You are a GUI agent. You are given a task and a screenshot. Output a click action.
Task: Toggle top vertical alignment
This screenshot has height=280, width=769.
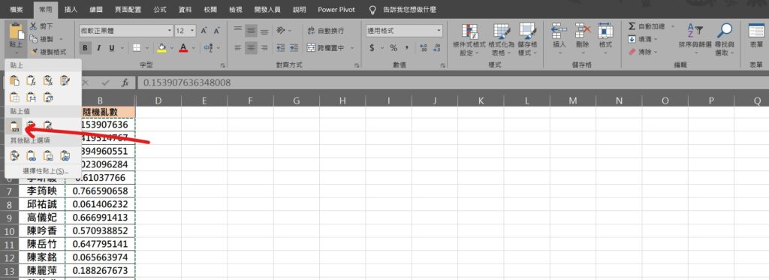238,31
